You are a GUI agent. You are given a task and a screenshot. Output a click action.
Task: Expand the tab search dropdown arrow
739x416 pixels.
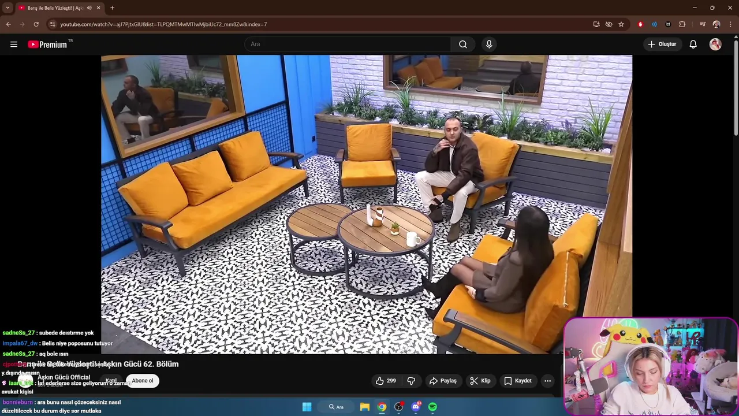click(x=8, y=8)
